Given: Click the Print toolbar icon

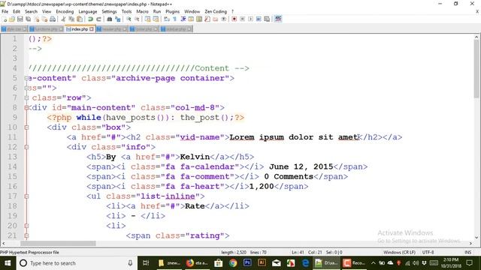Looking at the screenshot, I should [53, 19].
